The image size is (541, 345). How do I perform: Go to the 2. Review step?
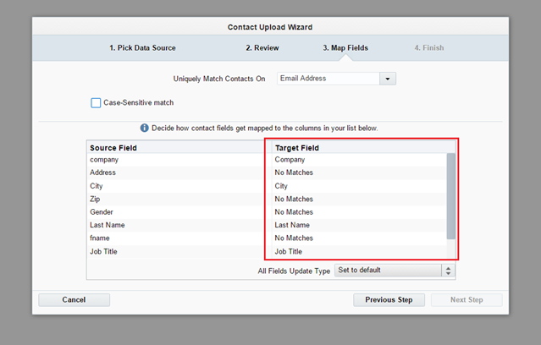coord(262,48)
